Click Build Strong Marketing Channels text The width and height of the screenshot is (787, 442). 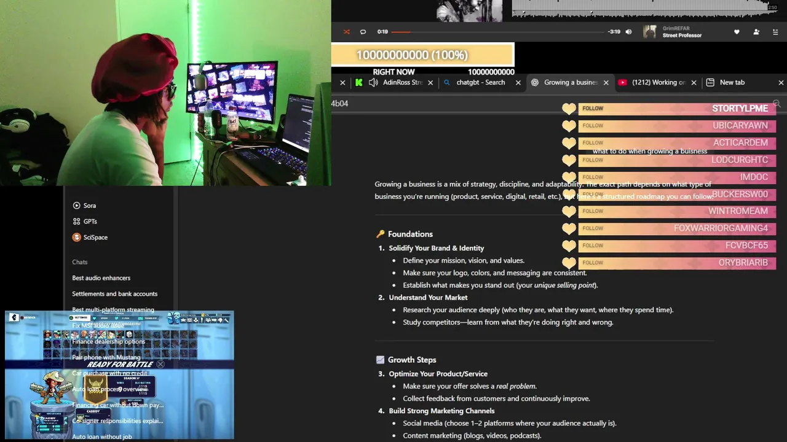[x=441, y=411]
